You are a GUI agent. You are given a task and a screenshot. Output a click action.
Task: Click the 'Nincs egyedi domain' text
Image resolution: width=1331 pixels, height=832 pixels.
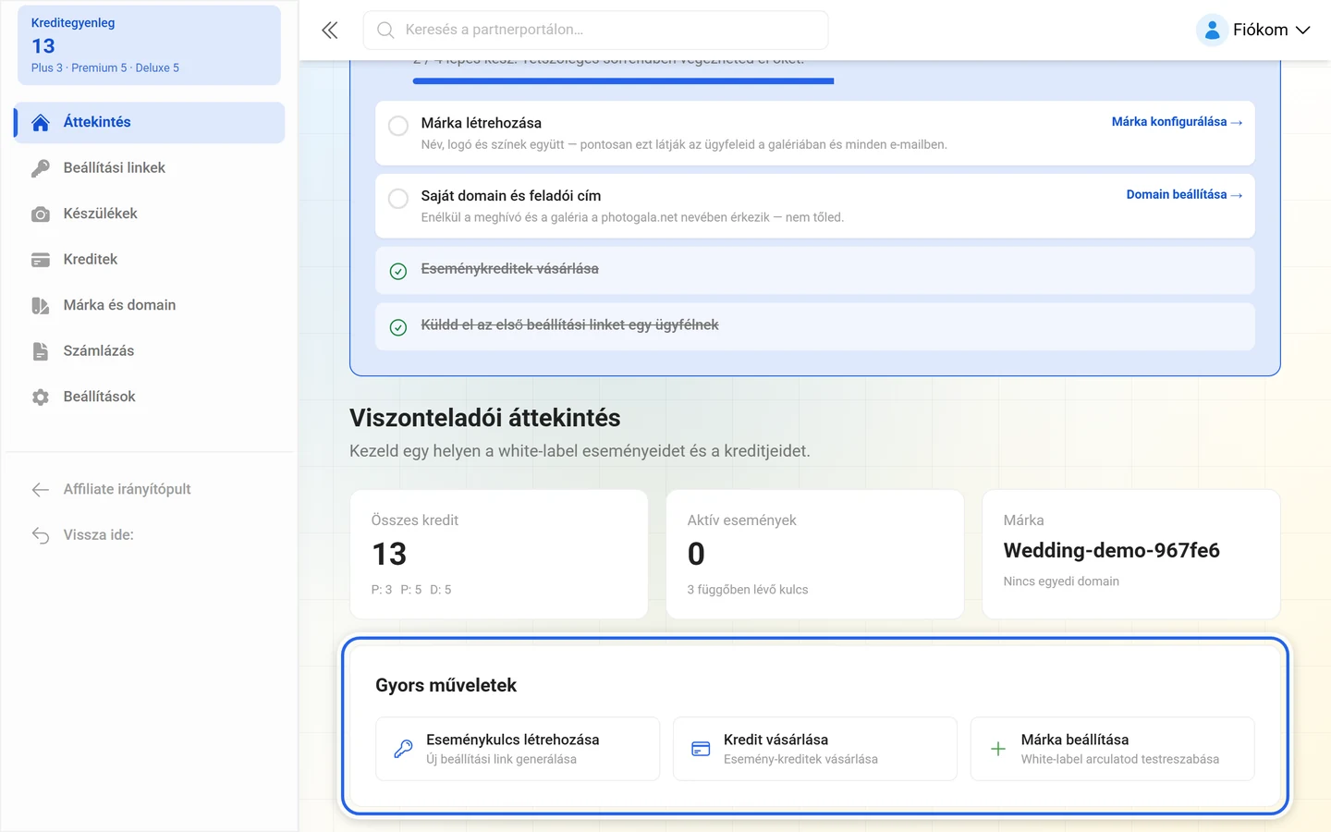coord(1061,581)
